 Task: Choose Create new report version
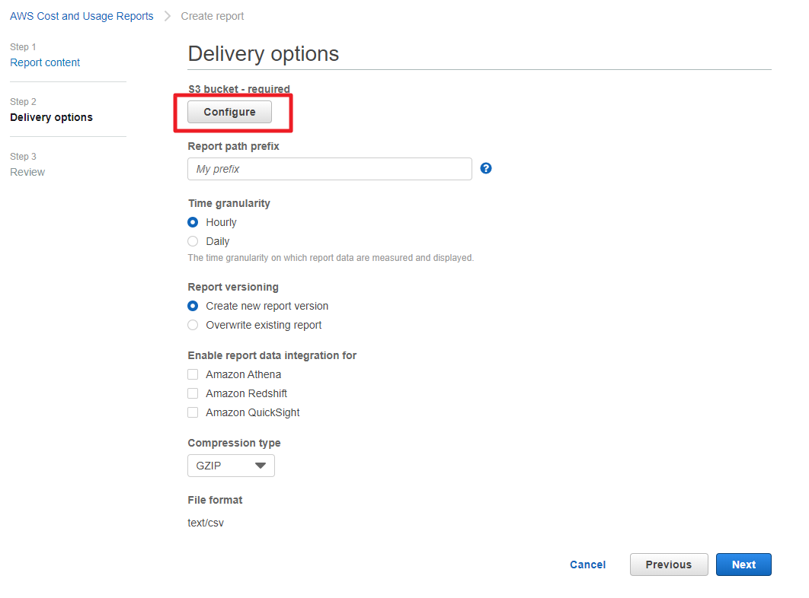pyautogui.click(x=193, y=306)
